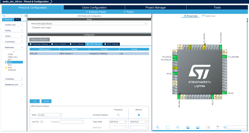Select the BOOT0 pin on the chip
249x133 pixels.
point(190,47)
